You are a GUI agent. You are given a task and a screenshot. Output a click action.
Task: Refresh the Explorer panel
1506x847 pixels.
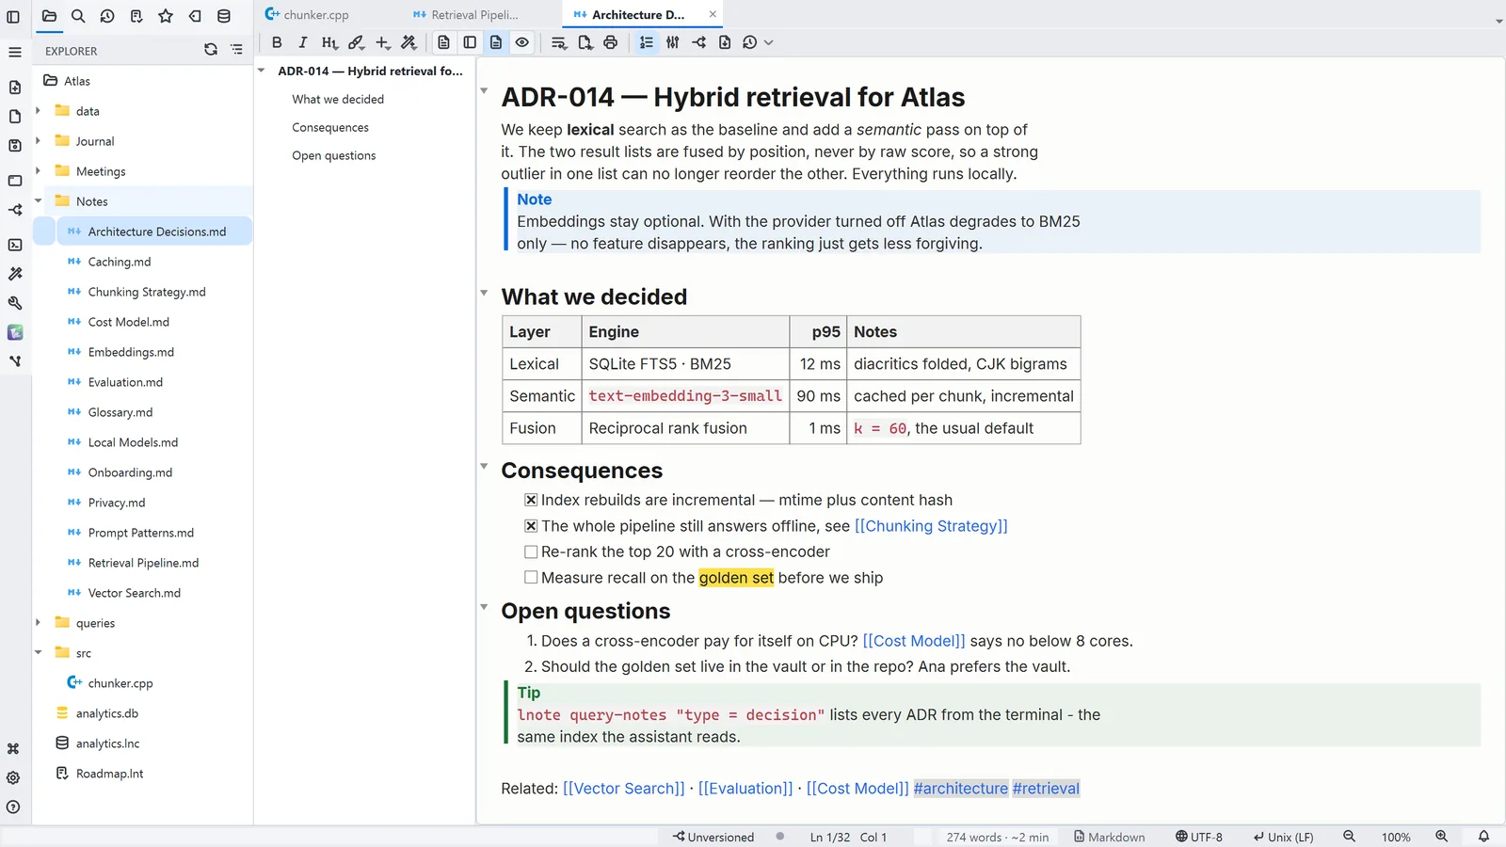211,50
